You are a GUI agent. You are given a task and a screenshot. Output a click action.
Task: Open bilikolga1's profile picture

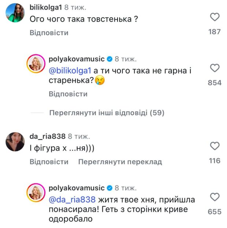15,13
